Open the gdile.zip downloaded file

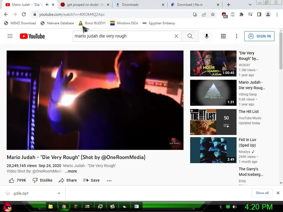point(21,194)
